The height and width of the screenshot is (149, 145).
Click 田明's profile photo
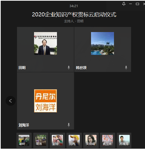[x=45, y=43]
